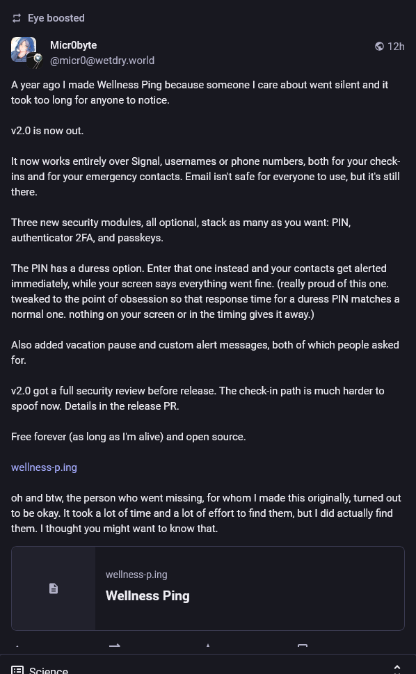Open the 12h timestamp link

pos(395,47)
